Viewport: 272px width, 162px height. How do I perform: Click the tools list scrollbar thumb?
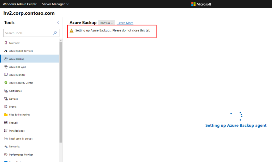pyautogui.click(x=61, y=92)
